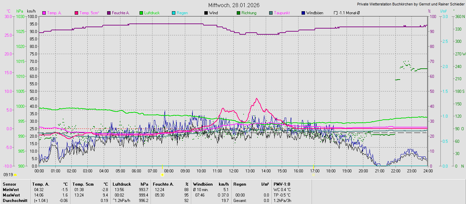This screenshot has width=466, height=204.
Task: Click the sunrise sun icon below the time axis
Action: click(x=162, y=174)
